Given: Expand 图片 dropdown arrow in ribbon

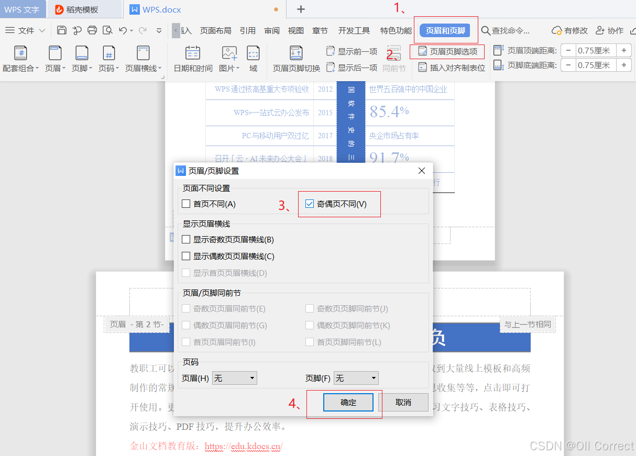Looking at the screenshot, I should pos(238,68).
